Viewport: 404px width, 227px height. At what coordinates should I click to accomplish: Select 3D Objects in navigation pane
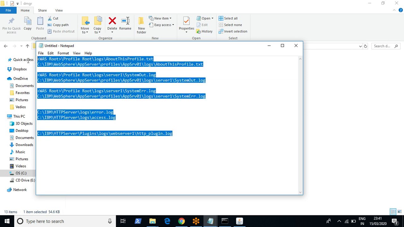(x=24, y=124)
